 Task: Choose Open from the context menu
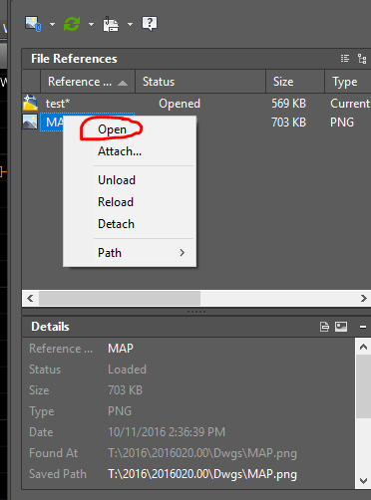click(112, 129)
